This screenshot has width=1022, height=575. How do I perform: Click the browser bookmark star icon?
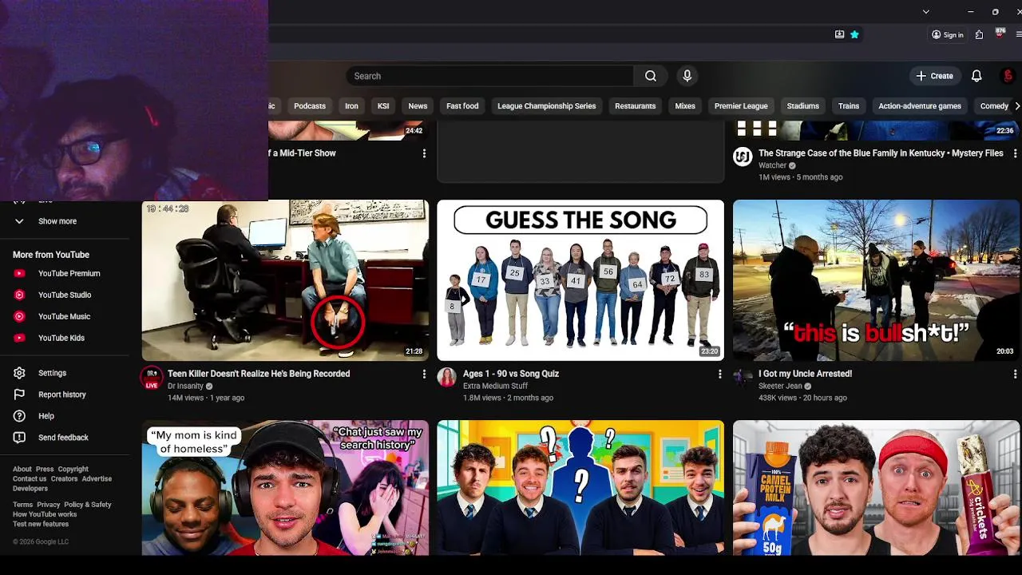tap(854, 34)
